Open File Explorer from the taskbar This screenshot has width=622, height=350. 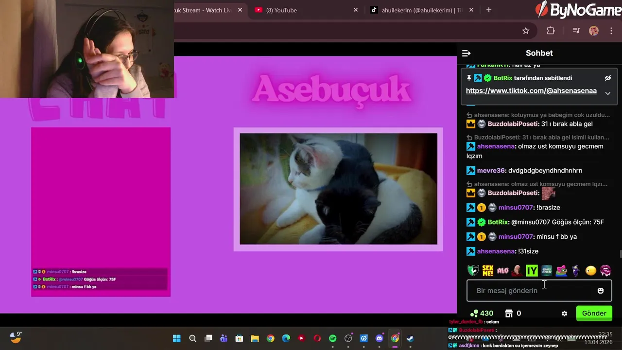[255, 339]
